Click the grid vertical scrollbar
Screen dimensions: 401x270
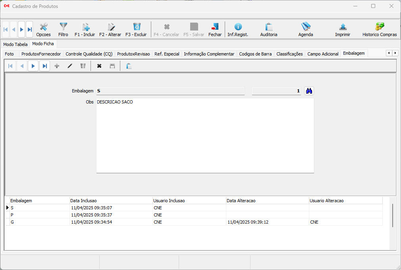click(x=393, y=215)
